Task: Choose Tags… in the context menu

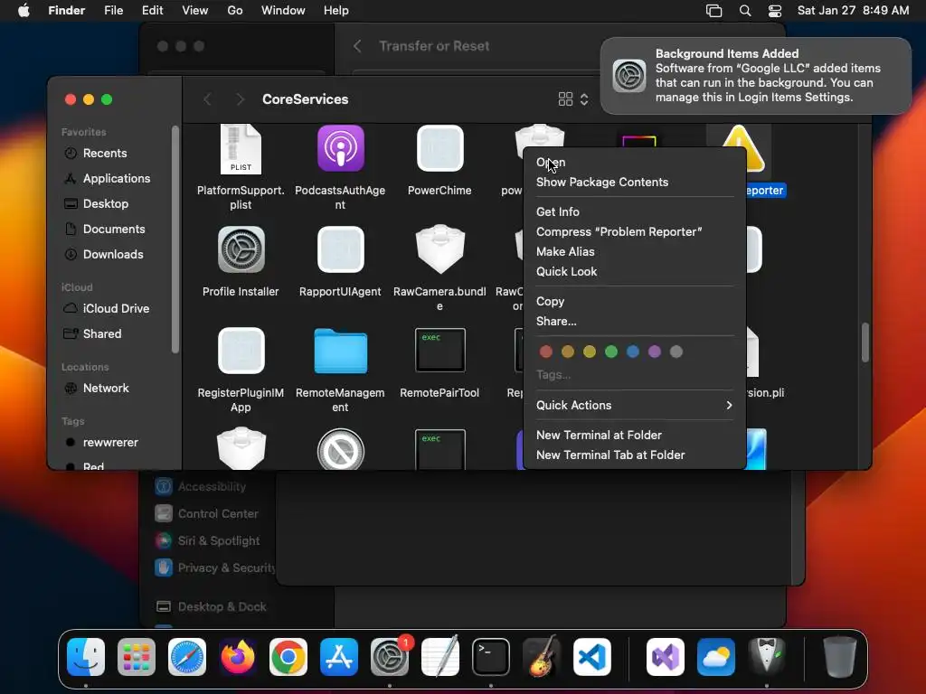Action: tap(634, 375)
